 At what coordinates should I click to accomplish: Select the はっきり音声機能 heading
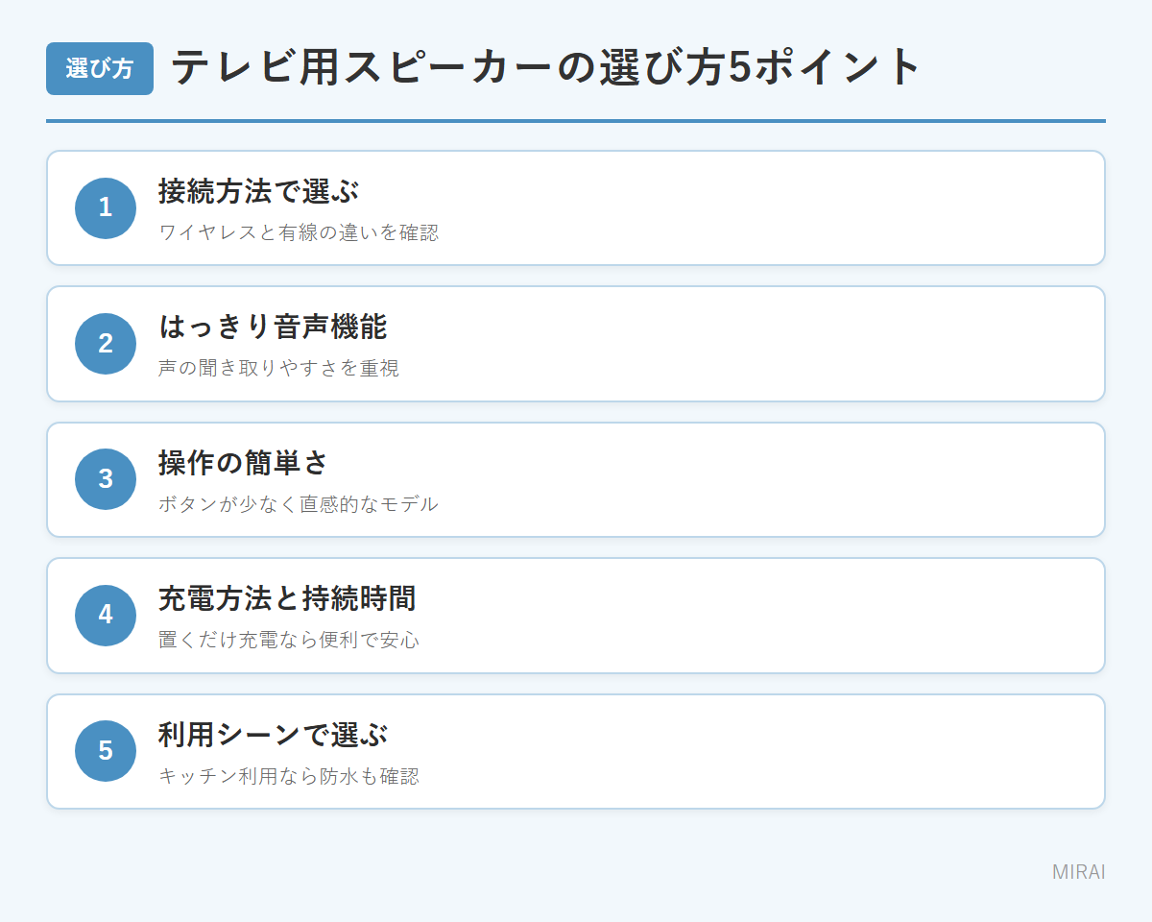(x=273, y=327)
